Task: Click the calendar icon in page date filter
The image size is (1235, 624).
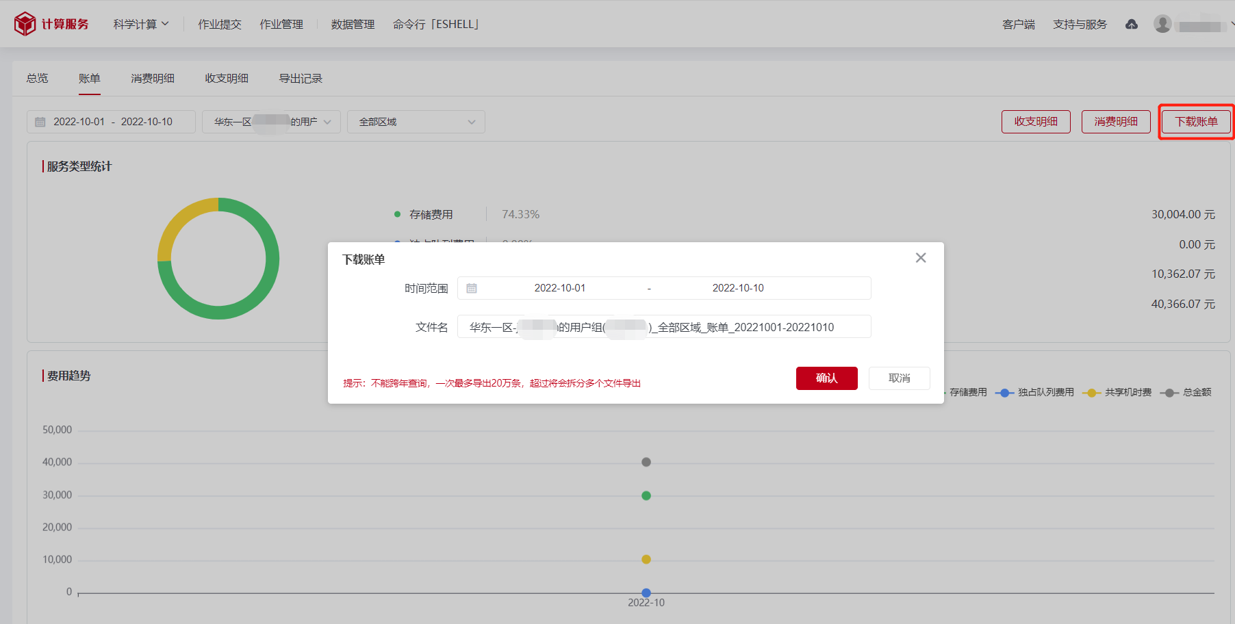Action: pos(40,122)
